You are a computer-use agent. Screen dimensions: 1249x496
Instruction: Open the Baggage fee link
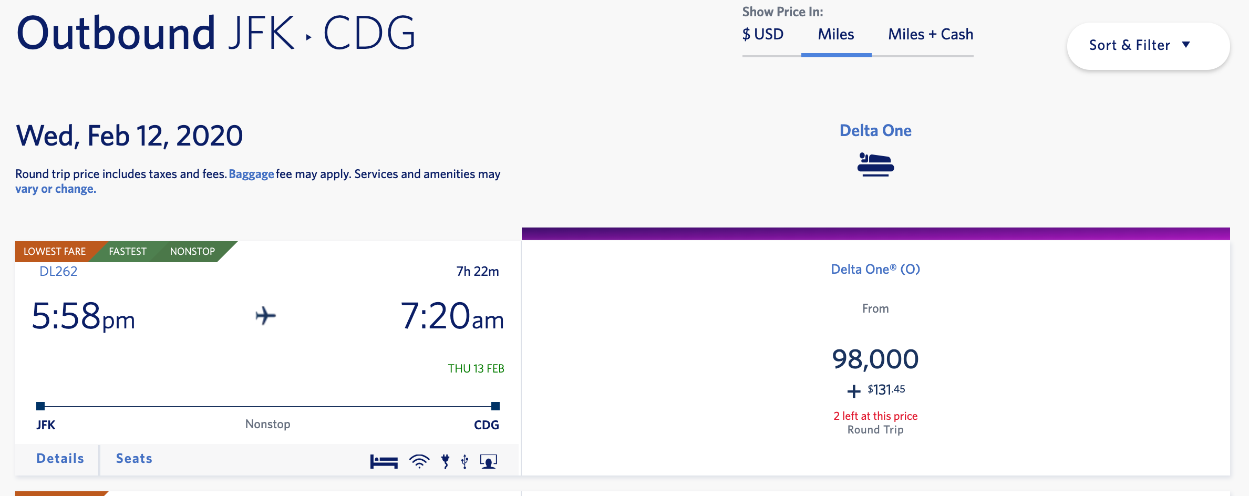[x=251, y=174]
